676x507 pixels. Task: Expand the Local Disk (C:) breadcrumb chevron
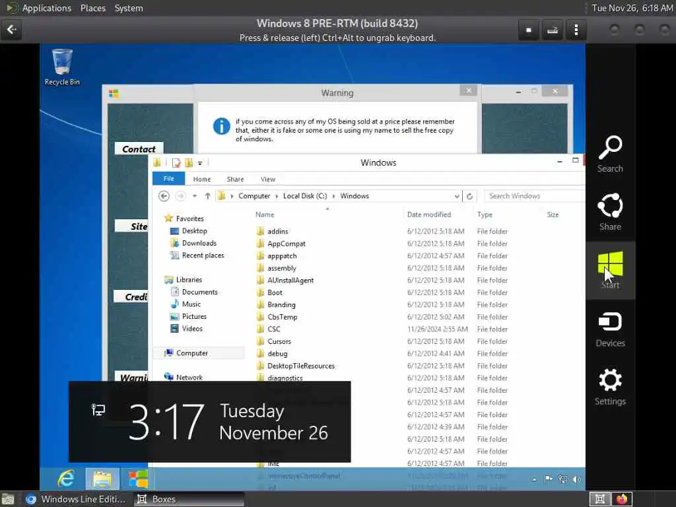333,196
